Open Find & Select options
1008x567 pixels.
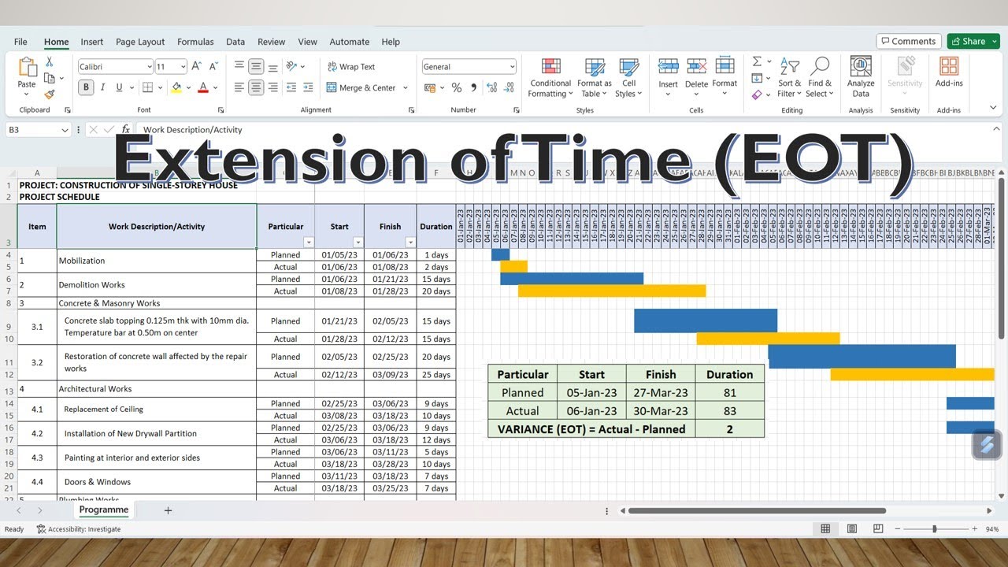[820, 77]
